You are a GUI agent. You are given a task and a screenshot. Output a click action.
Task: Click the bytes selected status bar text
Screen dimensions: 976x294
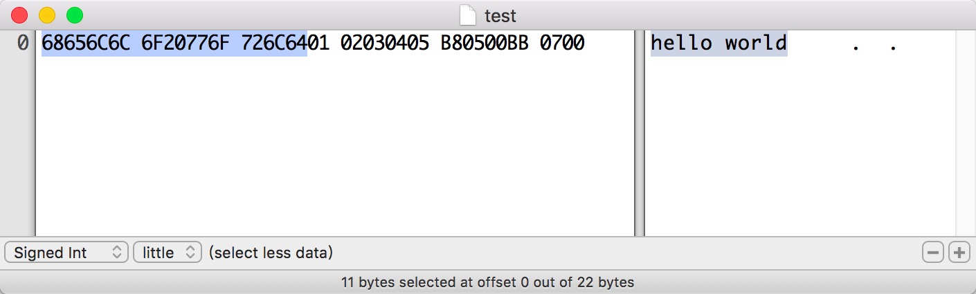[x=488, y=282]
